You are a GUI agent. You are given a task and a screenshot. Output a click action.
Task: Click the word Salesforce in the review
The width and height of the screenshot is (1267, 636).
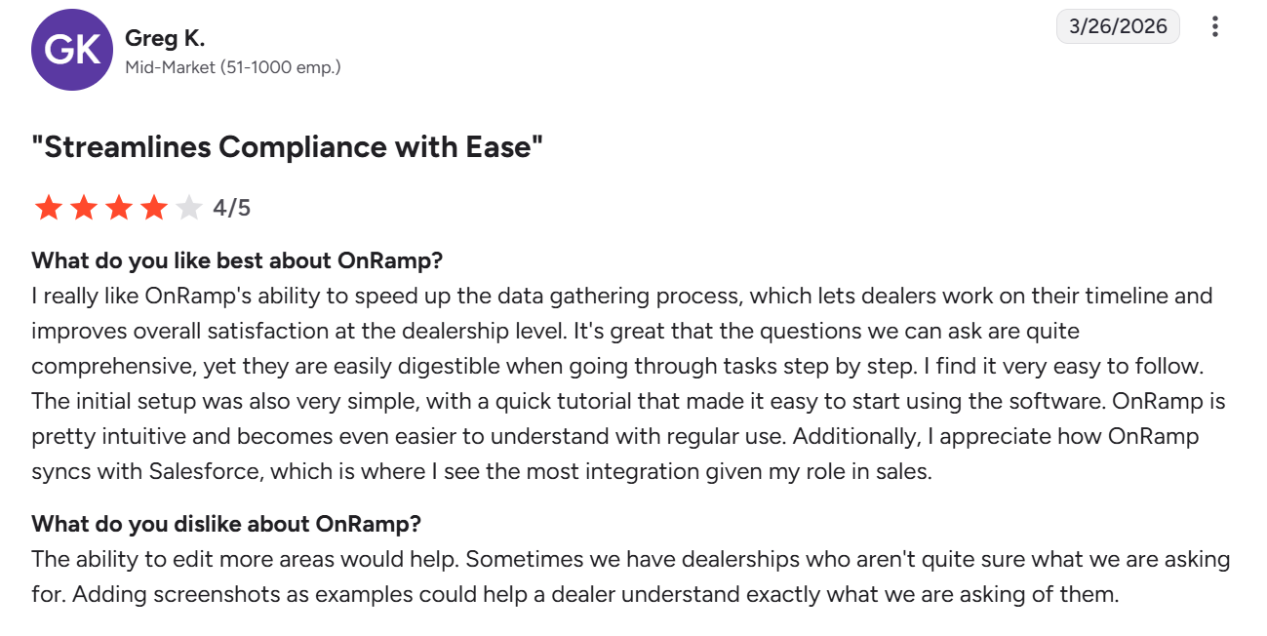205,472
